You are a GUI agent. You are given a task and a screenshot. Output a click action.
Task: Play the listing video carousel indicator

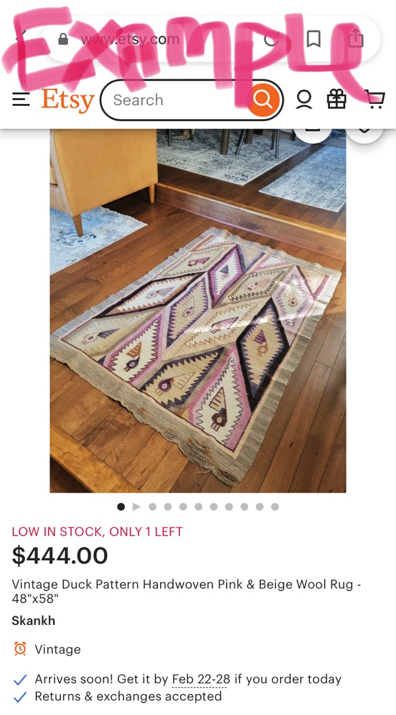136,506
